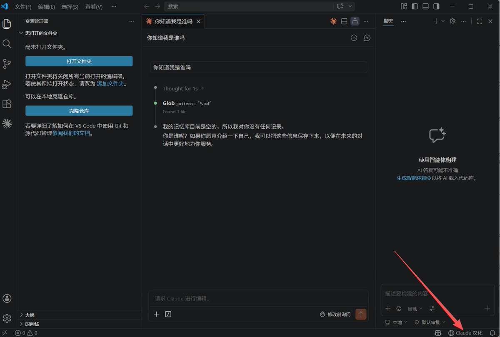Open the new chat dropdown chevron
500x337 pixels.
[x=442, y=21]
